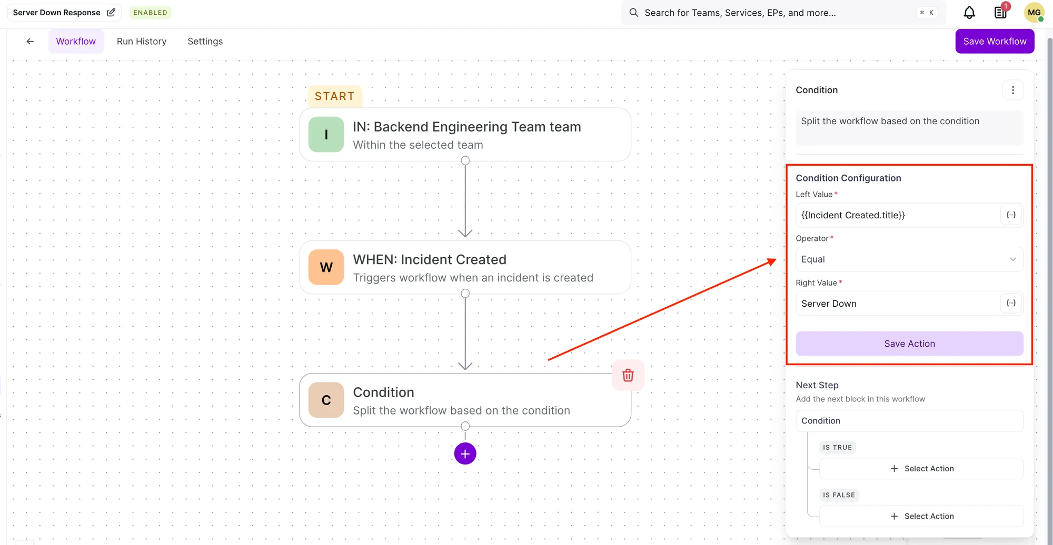Go back using the left arrow
Screen dimensions: 1053x545
(x=30, y=41)
